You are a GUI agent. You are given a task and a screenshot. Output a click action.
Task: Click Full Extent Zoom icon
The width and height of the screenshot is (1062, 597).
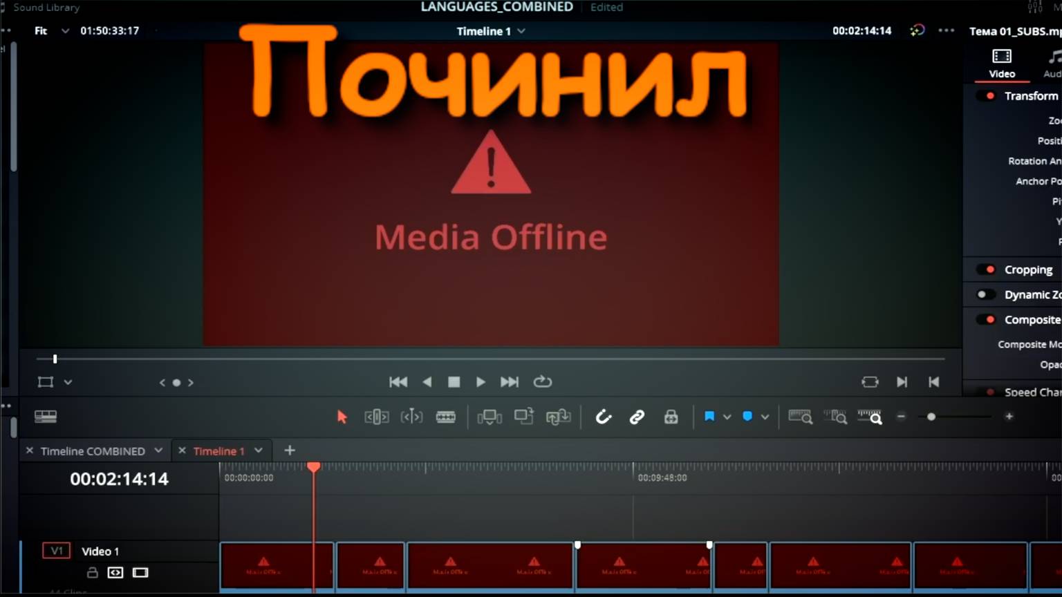(800, 417)
